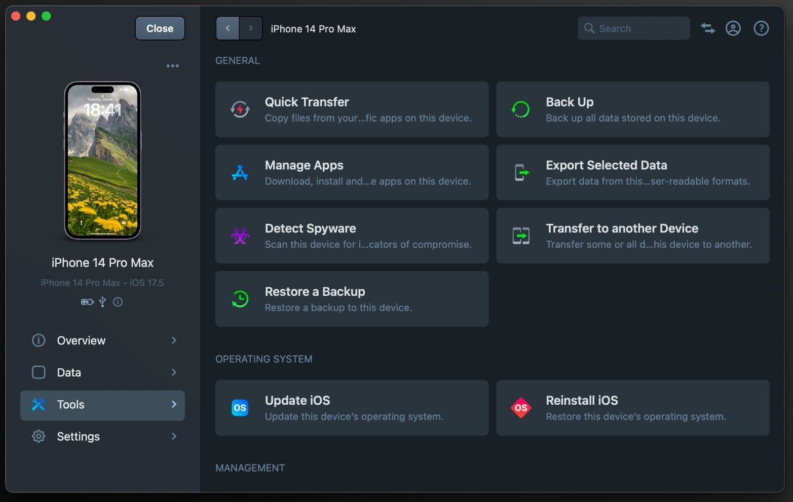Screen dimensions: 793x502
Task: Open the user account icon
Action: click(733, 28)
